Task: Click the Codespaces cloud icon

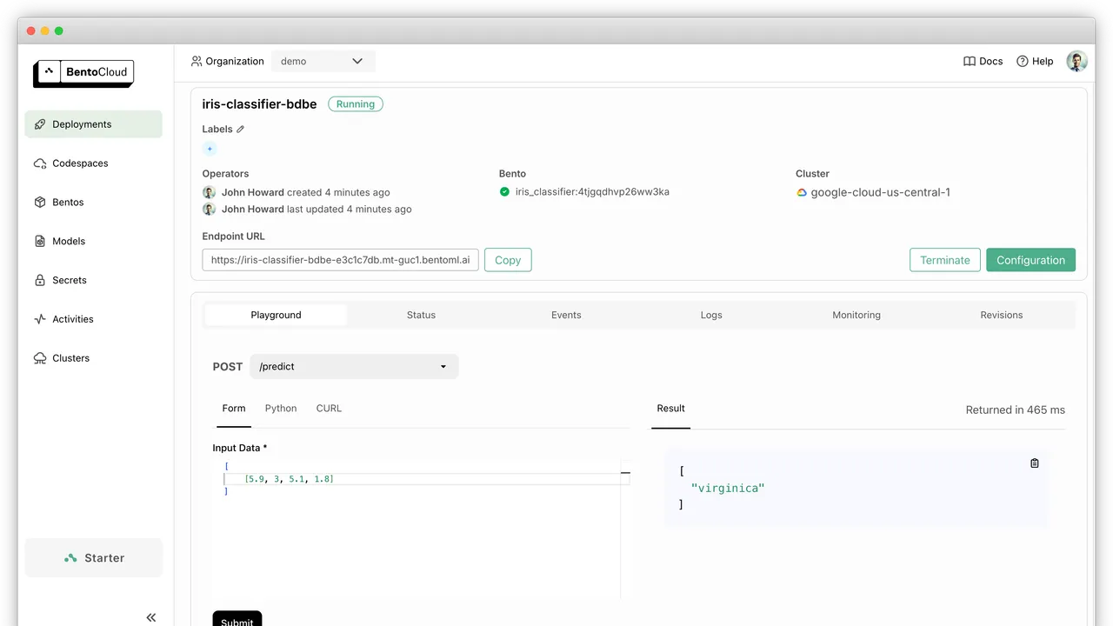Action: (x=40, y=163)
